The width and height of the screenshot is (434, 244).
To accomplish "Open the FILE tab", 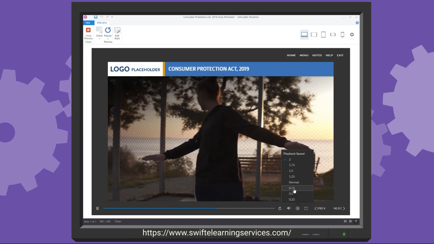I will pos(88,23).
